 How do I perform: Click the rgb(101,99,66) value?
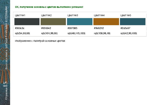pos(49,33)
